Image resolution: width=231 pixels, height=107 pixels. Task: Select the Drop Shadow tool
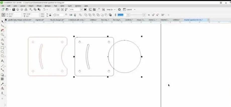2,75
